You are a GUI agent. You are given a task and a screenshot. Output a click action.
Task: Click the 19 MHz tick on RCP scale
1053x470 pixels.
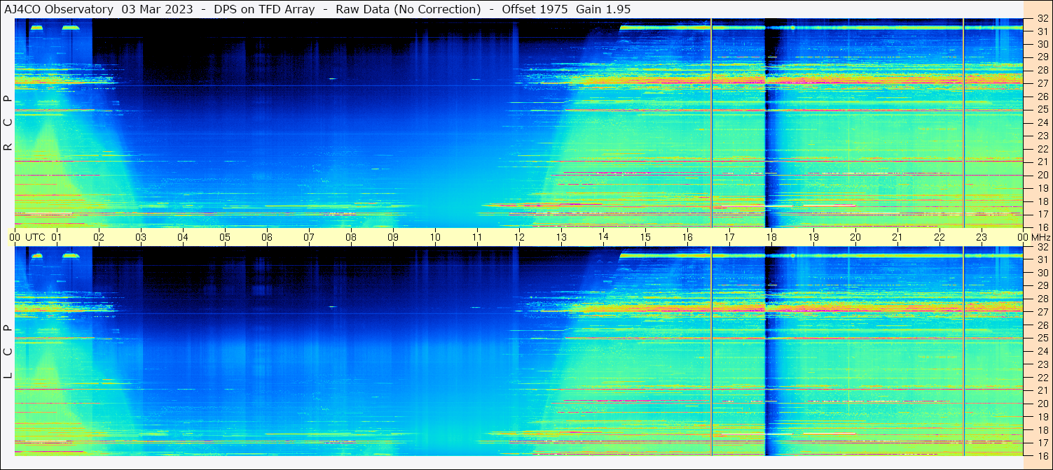click(x=1042, y=188)
